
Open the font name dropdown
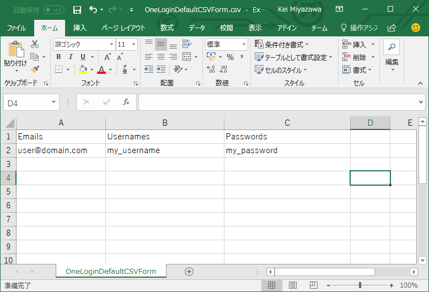pos(111,44)
